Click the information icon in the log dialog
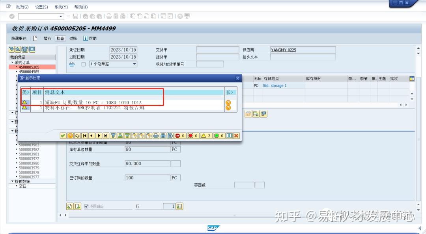 pos(230,136)
